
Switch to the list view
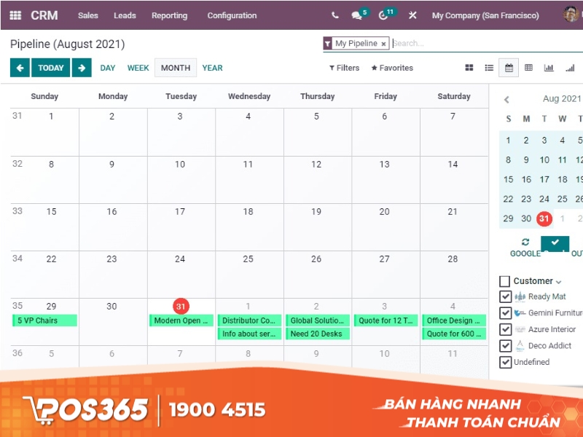[x=489, y=68]
